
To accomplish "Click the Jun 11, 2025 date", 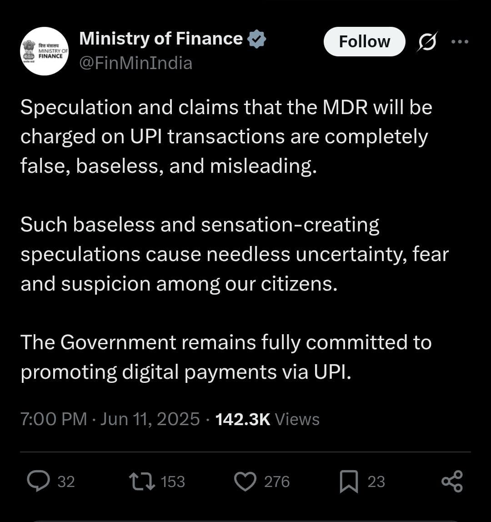I will [150, 419].
